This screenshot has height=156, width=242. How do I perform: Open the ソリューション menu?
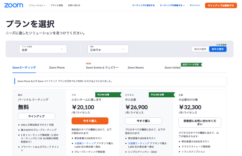tap(37, 6)
